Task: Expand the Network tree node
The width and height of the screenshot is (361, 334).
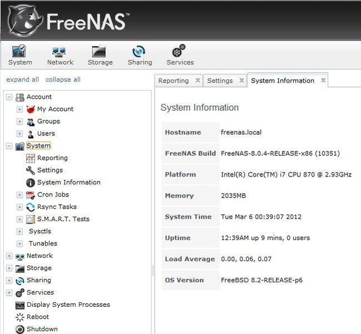Action: (9, 256)
